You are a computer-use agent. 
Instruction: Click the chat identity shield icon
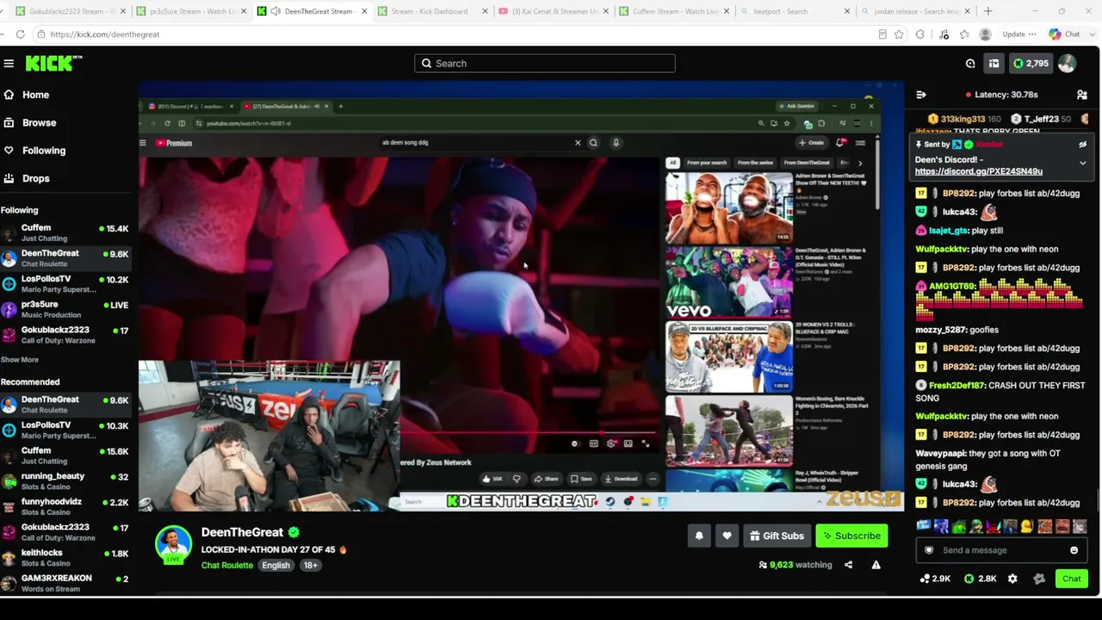coord(928,550)
